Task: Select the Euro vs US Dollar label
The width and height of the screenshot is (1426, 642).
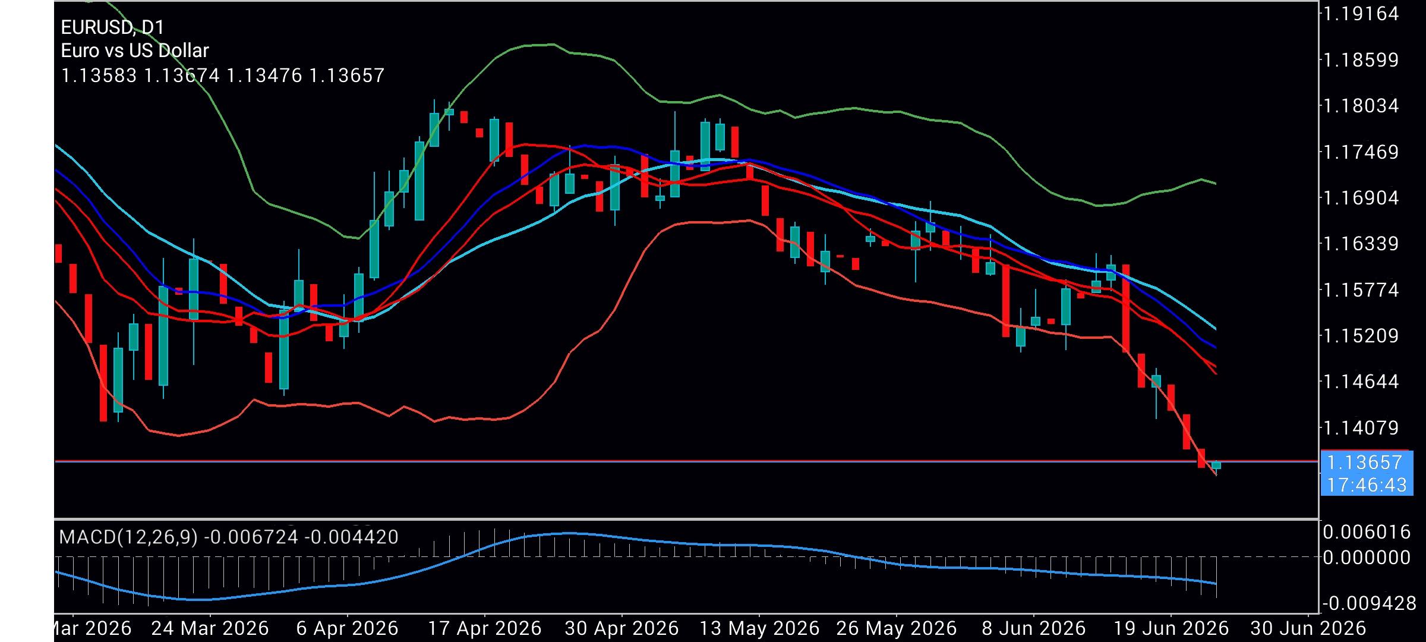Action: [x=135, y=51]
